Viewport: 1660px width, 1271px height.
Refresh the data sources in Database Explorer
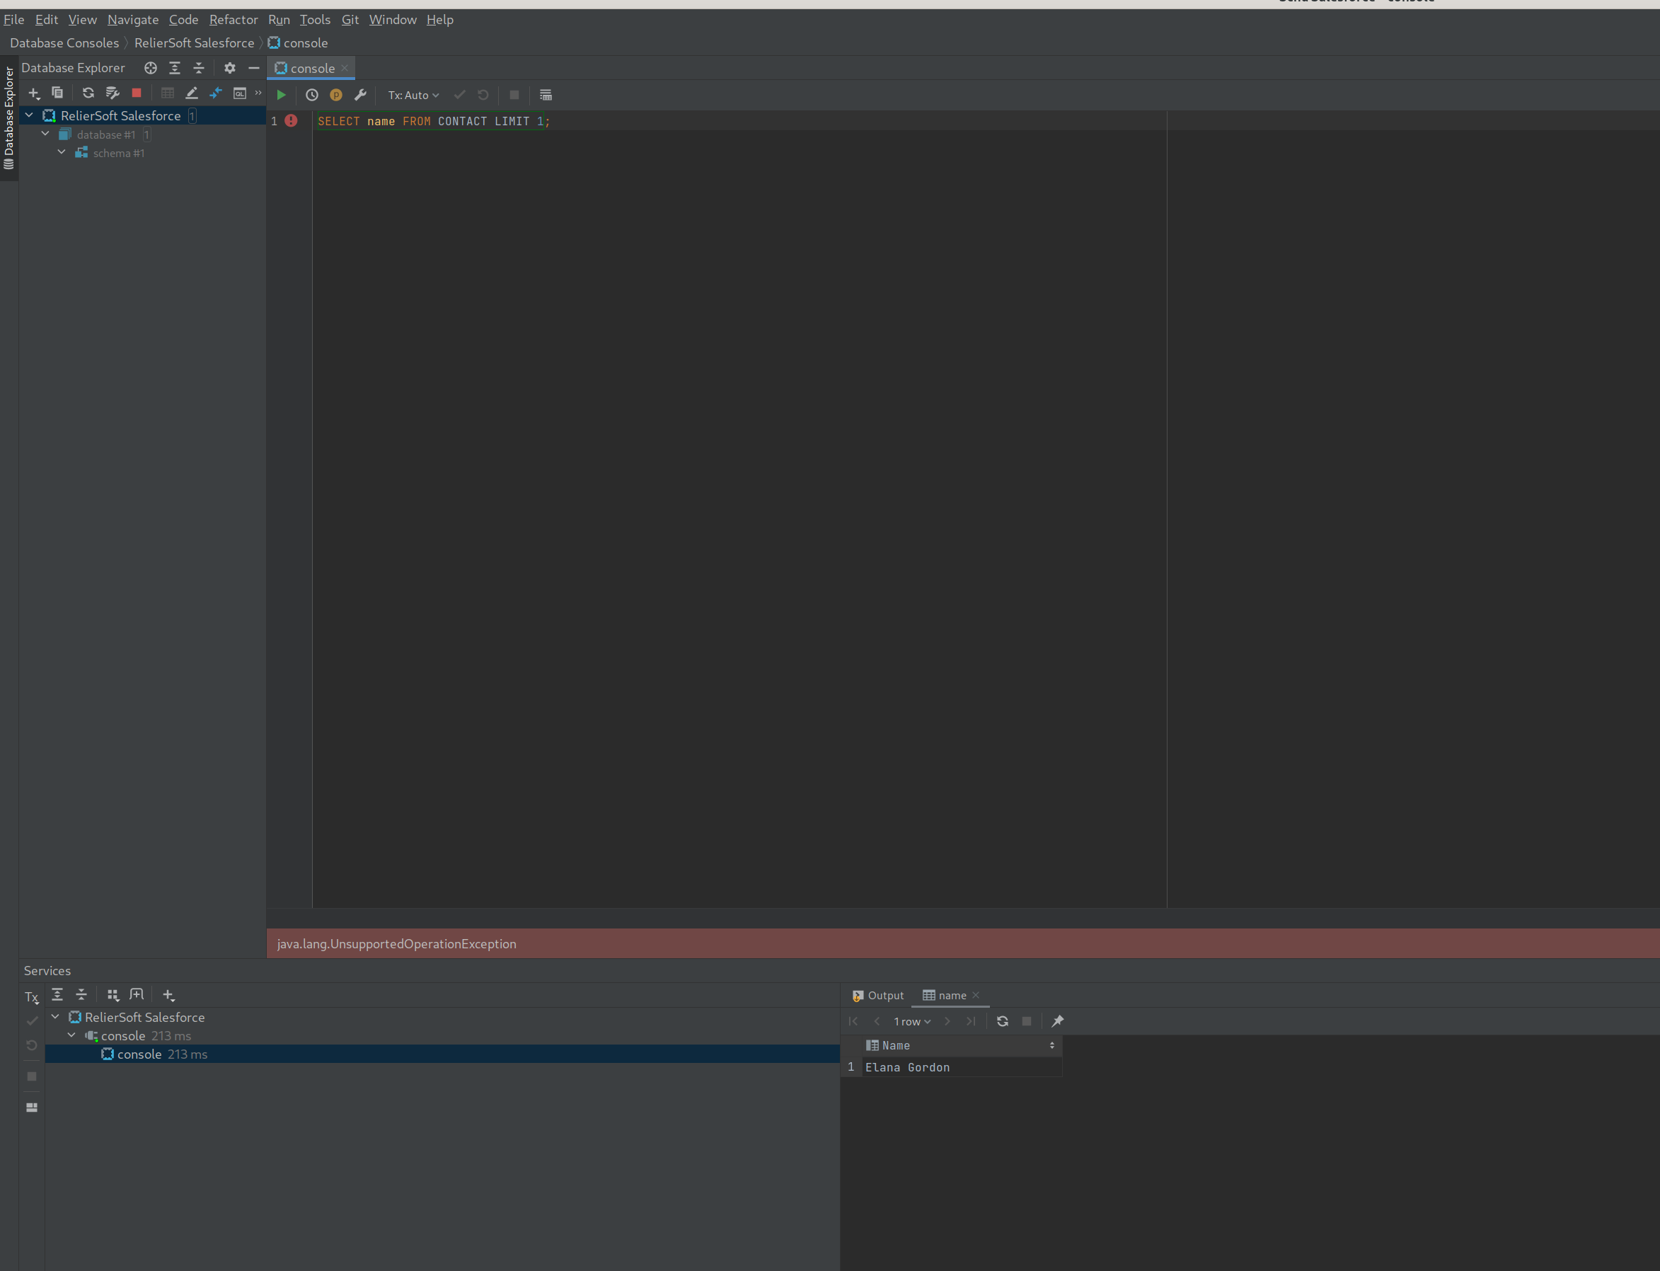click(88, 93)
